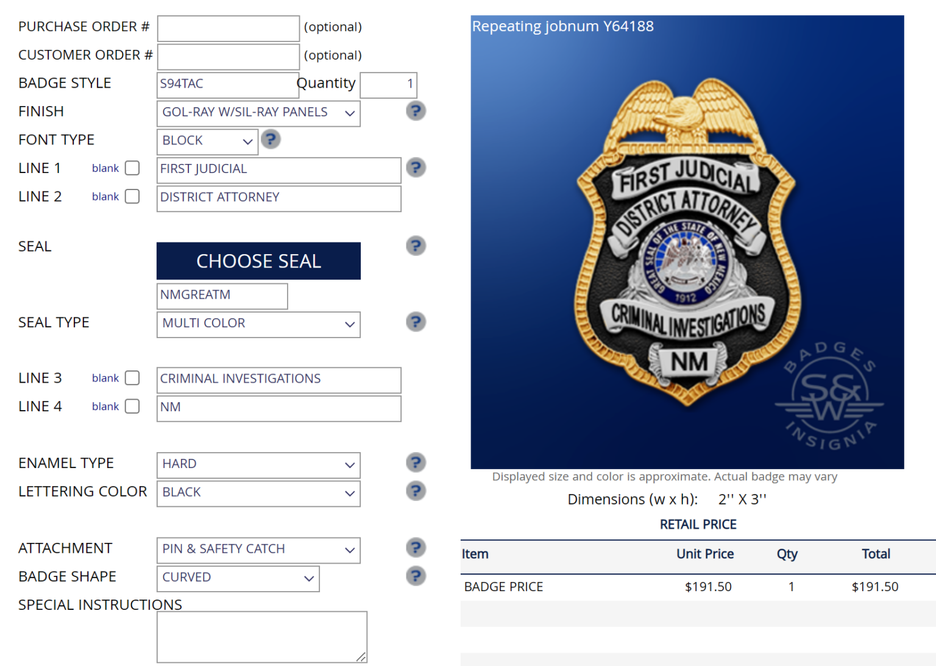
Task: View the Attachment help information
Action: click(416, 548)
